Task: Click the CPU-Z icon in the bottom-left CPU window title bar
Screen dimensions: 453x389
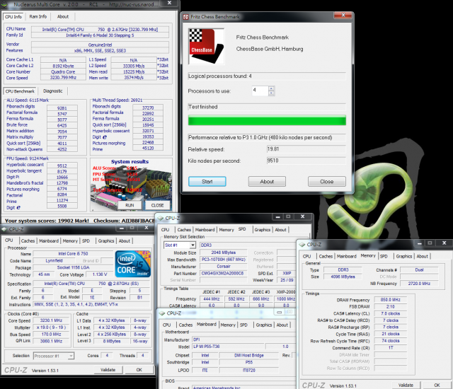Action: [4, 229]
